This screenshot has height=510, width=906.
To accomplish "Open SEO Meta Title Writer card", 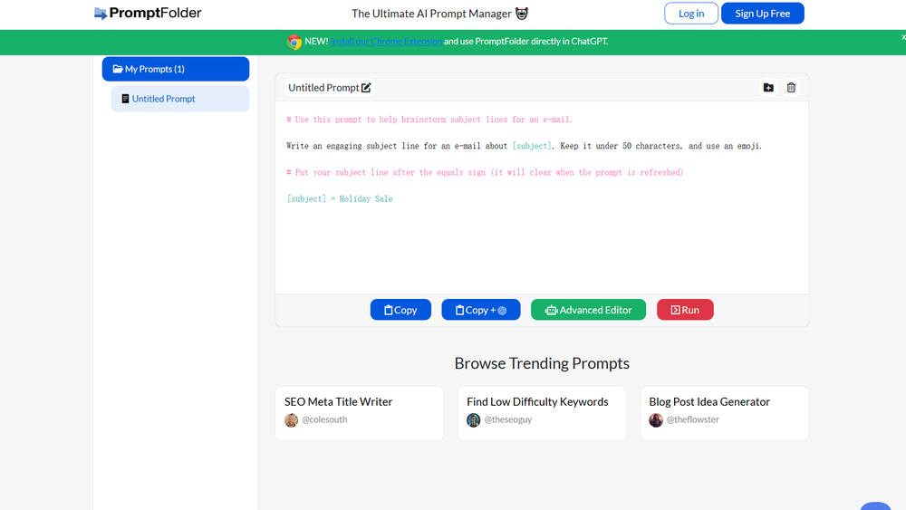I will (360, 413).
